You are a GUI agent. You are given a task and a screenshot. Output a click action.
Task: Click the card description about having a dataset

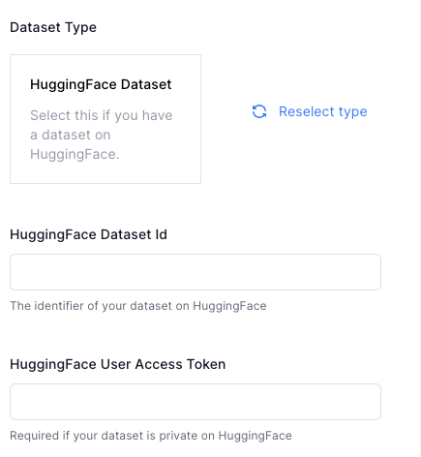(102, 135)
